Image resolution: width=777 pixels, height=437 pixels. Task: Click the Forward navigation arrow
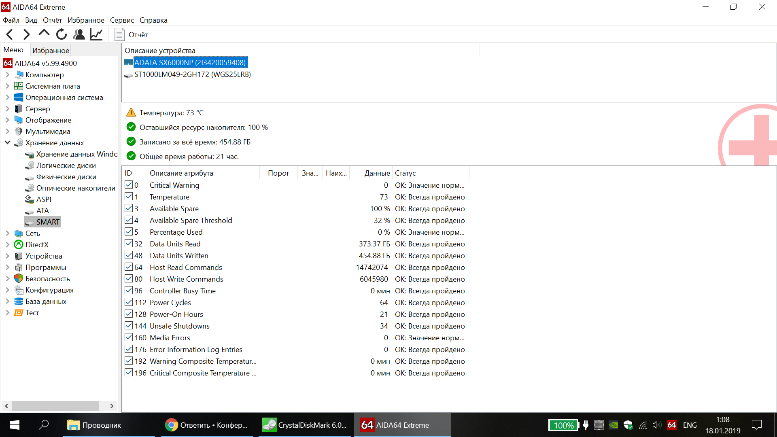pyautogui.click(x=27, y=34)
